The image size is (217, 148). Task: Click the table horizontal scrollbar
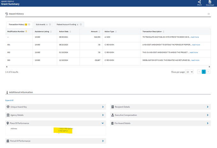(x=108, y=66)
